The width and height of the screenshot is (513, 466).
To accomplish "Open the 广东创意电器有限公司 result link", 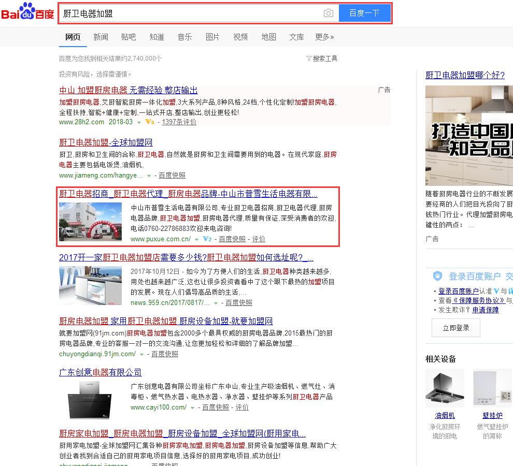I will point(100,372).
